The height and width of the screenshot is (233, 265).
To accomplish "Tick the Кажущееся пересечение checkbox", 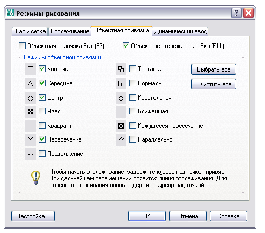I will click(132, 126).
